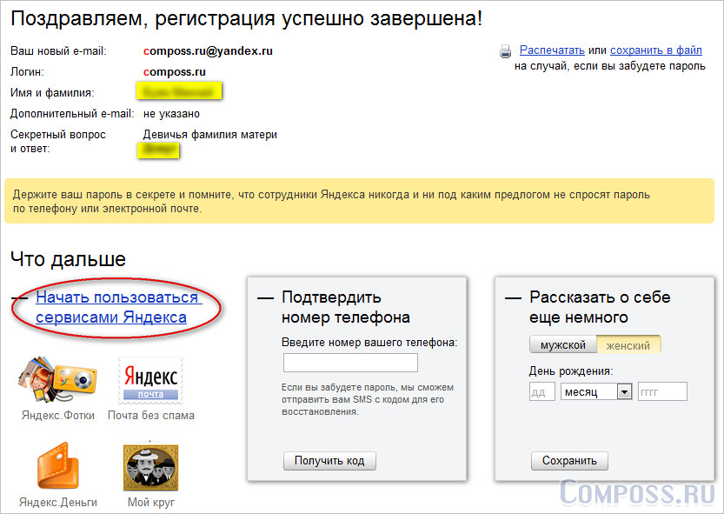This screenshot has height=514, width=724.
Task: Open the Яндекс.Фотки camera icon
Action: pos(57,381)
